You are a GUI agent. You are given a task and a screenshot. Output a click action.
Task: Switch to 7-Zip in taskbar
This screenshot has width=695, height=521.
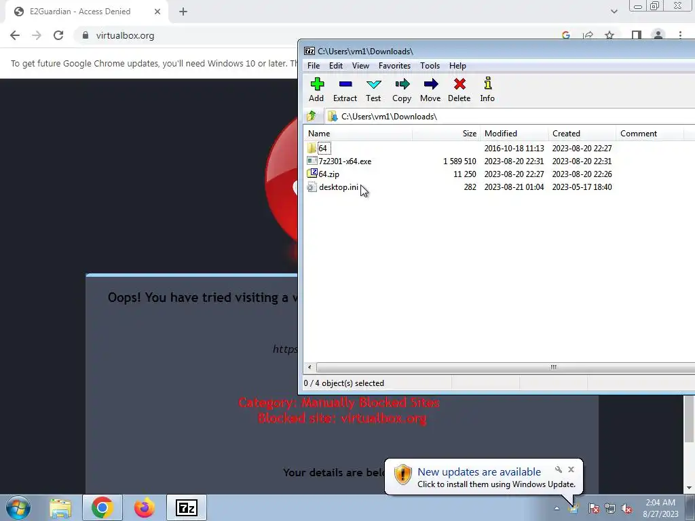point(186,507)
